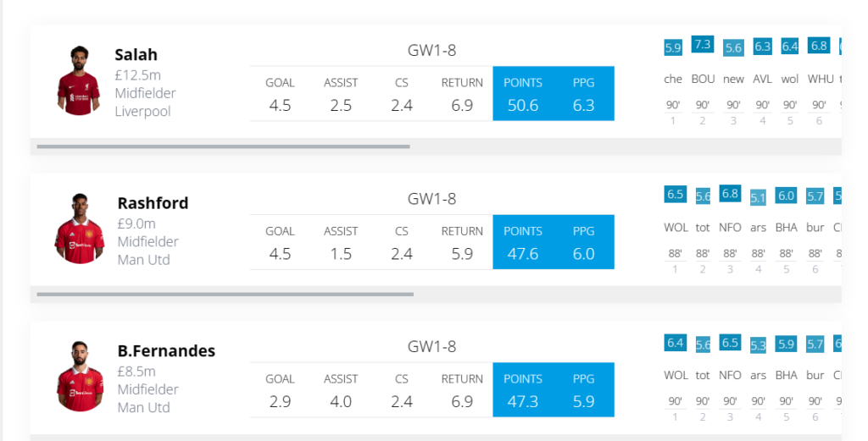The image size is (868, 441).
Task: Click Rashford's 6.8 rating badge for NFO
Action: coord(730,194)
